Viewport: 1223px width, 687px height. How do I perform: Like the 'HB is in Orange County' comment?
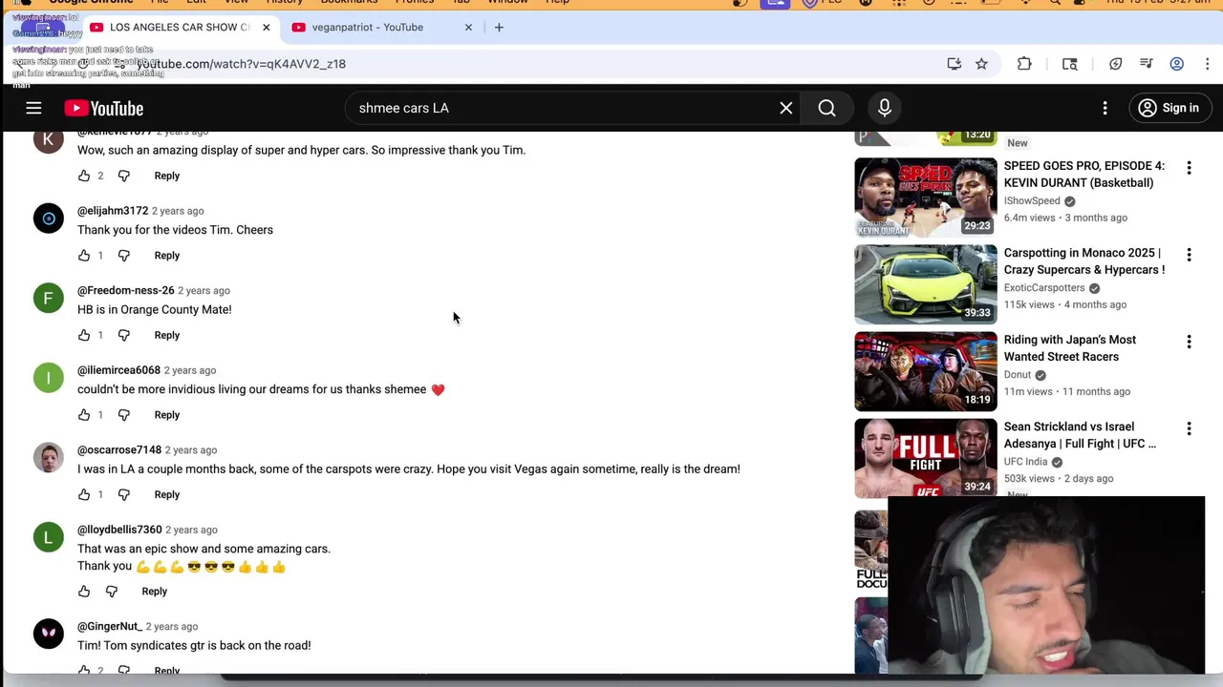click(x=84, y=335)
